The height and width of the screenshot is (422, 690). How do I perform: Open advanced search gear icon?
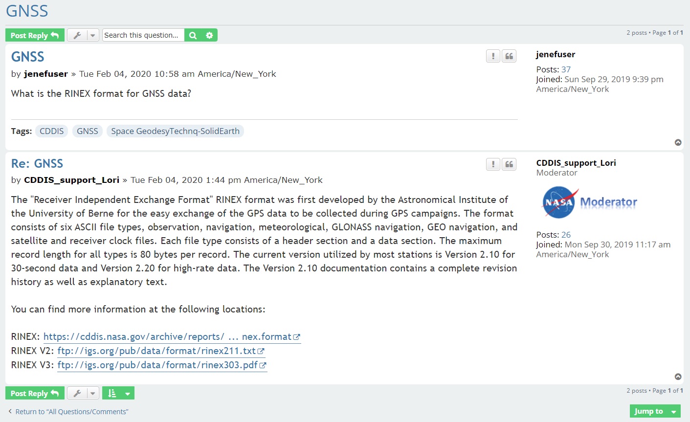(x=209, y=35)
